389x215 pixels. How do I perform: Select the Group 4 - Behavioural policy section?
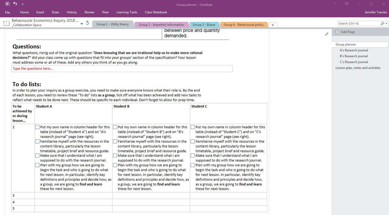243,25
